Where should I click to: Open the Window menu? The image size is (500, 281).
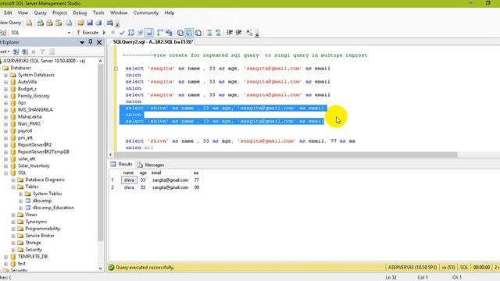pos(119,12)
